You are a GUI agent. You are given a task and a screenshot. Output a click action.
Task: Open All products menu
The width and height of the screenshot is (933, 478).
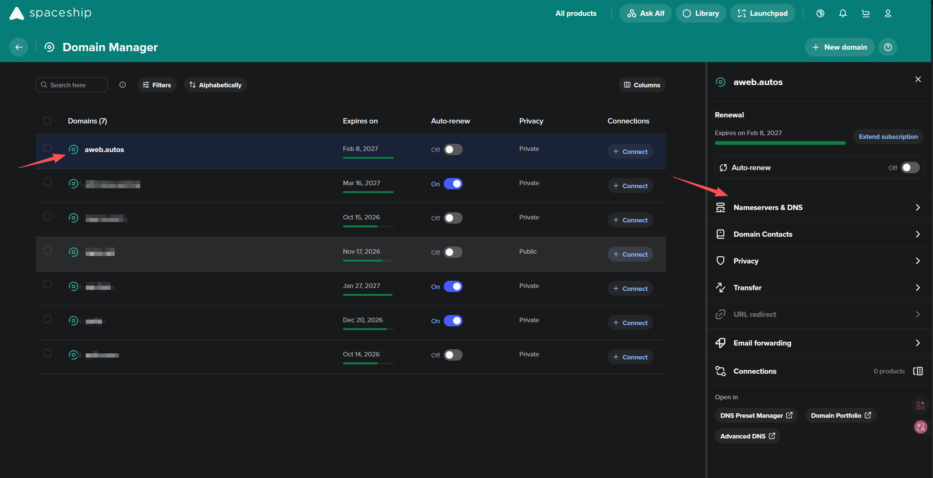(x=576, y=14)
